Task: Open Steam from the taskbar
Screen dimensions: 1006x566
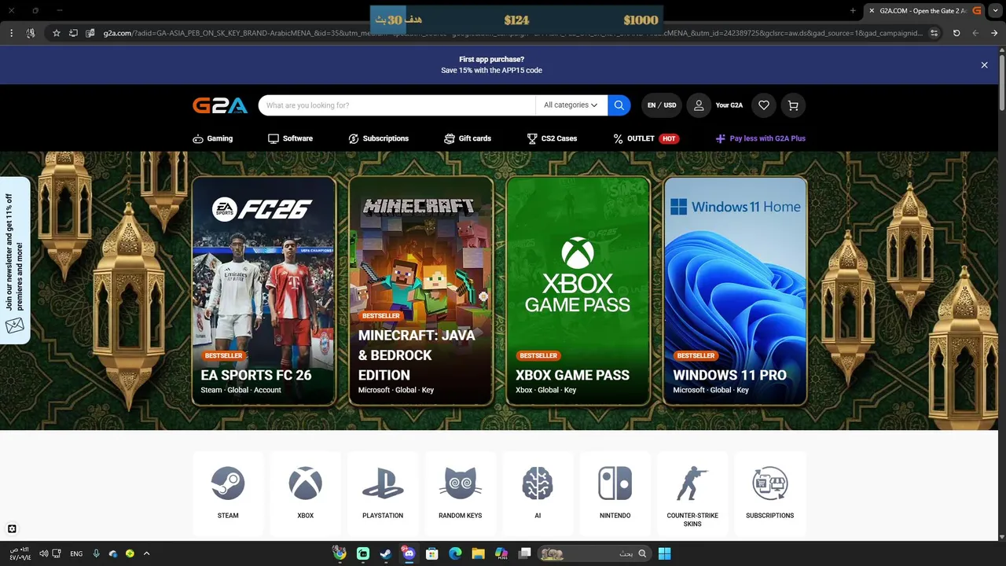Action: click(385, 553)
